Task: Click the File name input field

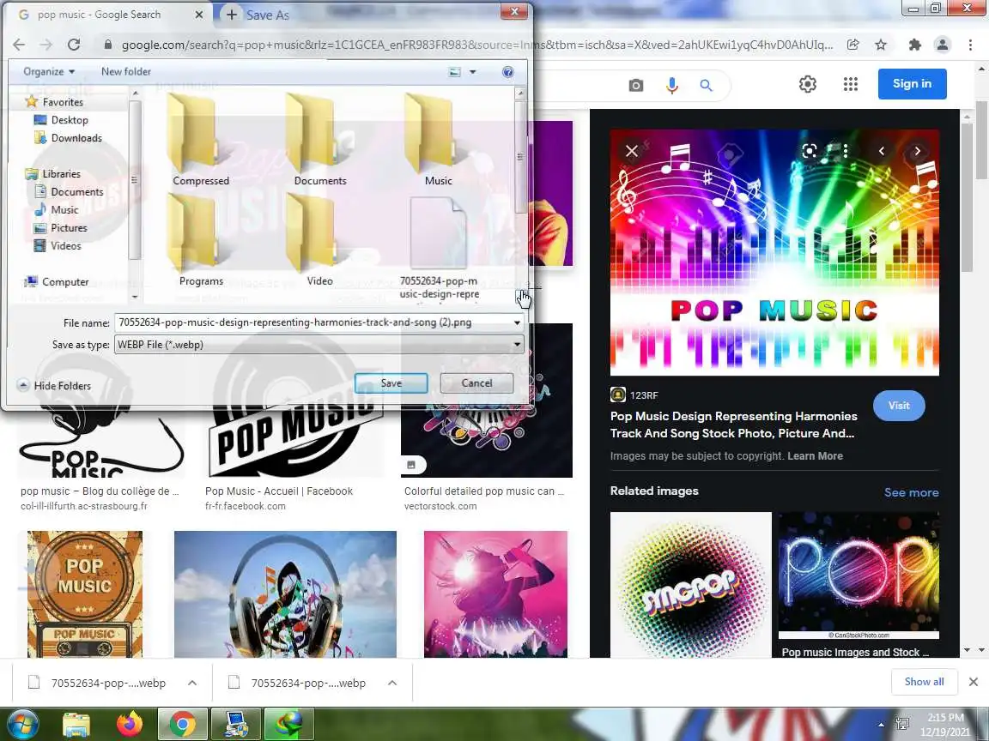Action: pos(312,322)
